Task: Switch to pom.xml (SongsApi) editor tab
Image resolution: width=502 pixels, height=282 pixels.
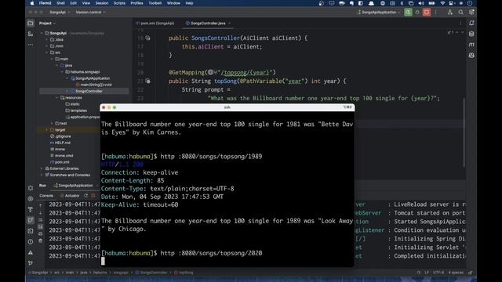Action: click(155, 23)
